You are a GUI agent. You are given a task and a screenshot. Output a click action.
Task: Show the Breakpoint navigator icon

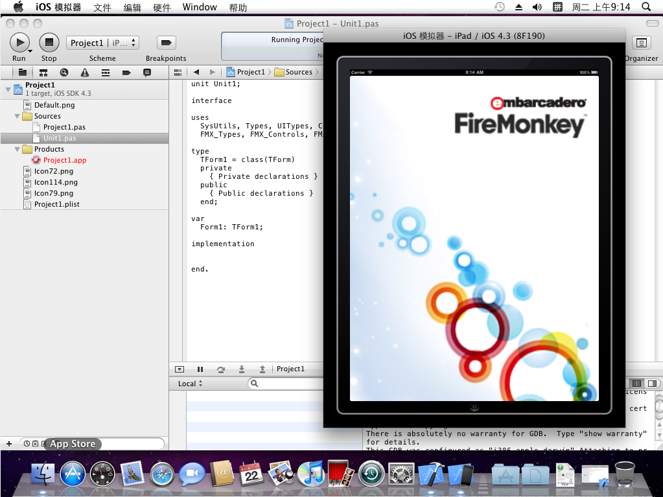tap(126, 73)
